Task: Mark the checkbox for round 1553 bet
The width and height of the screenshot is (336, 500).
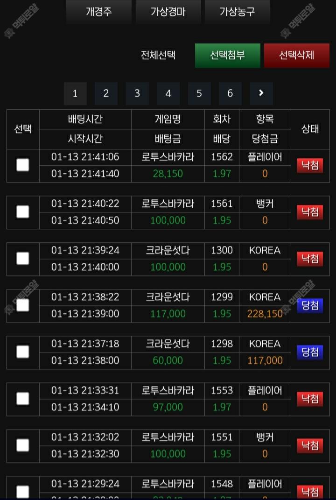Action: pyautogui.click(x=23, y=399)
